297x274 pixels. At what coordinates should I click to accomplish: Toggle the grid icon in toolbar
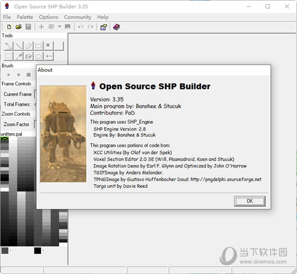(51, 27)
